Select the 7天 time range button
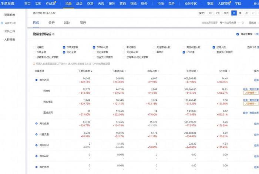The image size is (259, 174). (x=218, y=13)
